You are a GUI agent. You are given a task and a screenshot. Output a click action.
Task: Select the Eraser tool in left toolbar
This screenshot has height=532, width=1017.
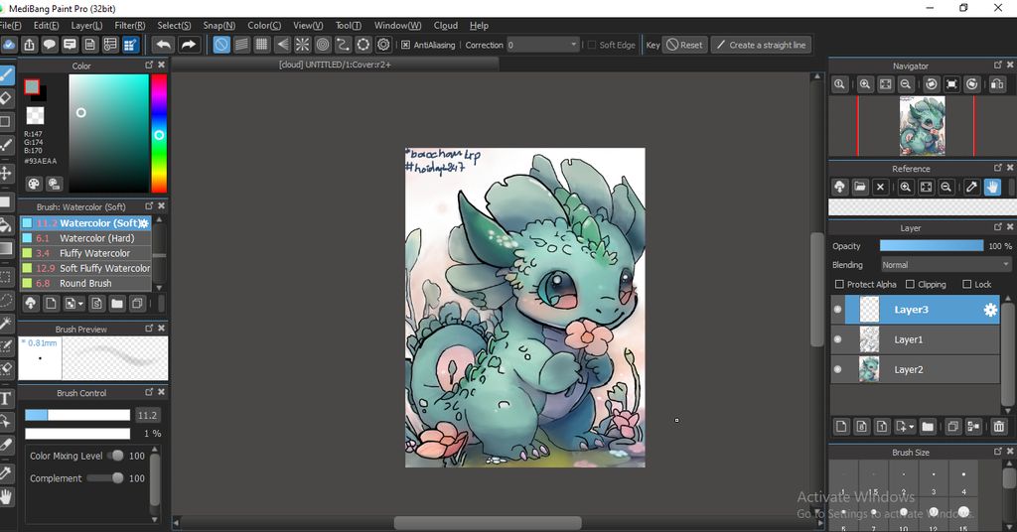(x=6, y=98)
